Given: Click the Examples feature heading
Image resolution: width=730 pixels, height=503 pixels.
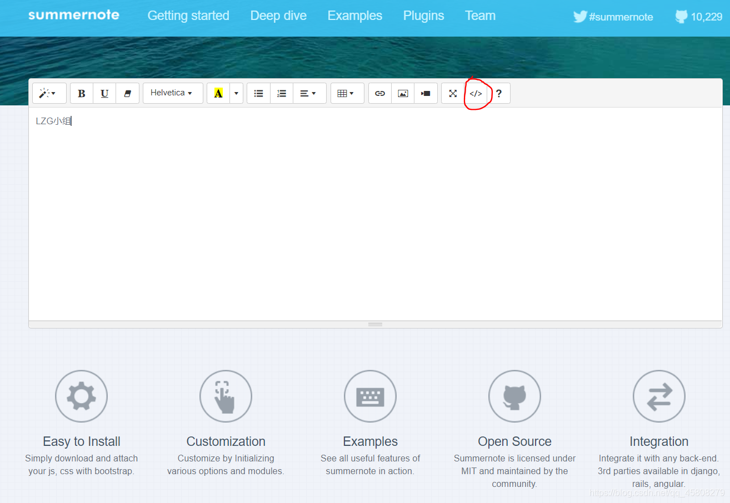Looking at the screenshot, I should tap(371, 441).
